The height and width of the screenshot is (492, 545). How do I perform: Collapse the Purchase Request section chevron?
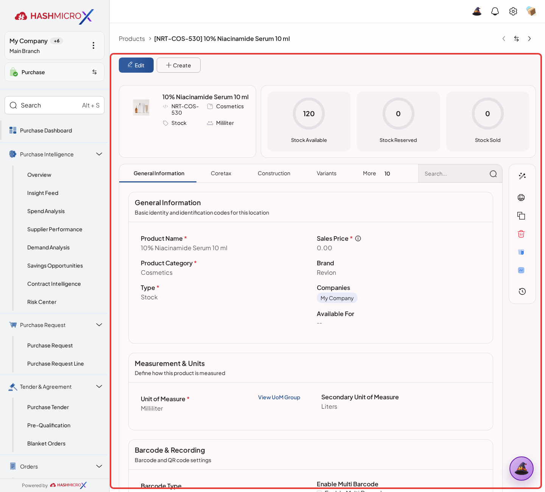point(99,325)
